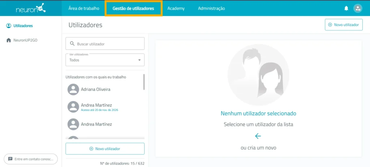Viewport: 370px width, 167px height.
Task: Click the magnifier icon in search box
Action: tap(72, 44)
